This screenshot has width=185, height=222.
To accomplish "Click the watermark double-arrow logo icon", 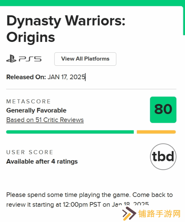I will 129,213.
